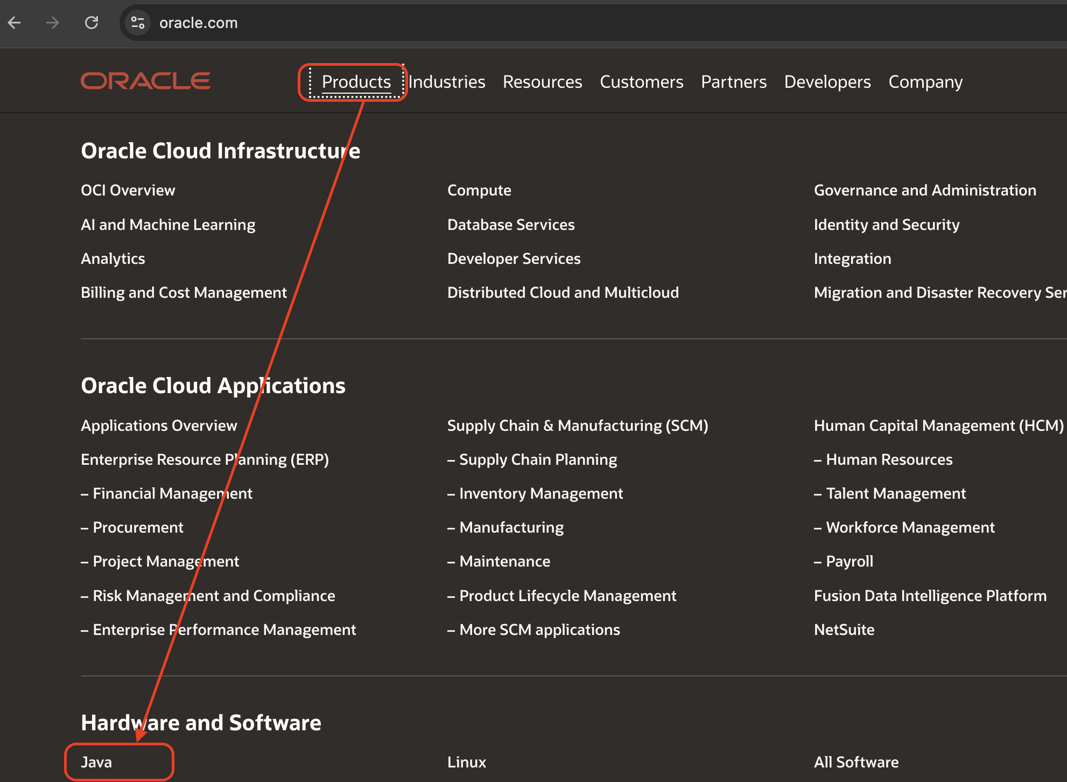1067x782 pixels.
Task: Select Database Services link
Action: tap(510, 225)
